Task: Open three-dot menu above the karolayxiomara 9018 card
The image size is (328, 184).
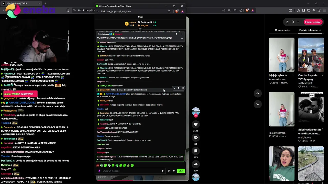Action: tap(293, 129)
